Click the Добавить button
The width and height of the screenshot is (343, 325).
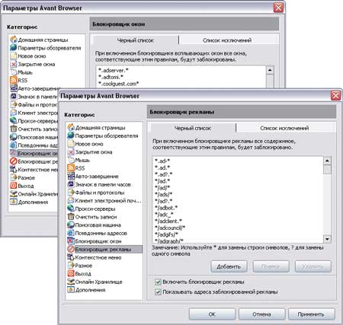point(229,266)
